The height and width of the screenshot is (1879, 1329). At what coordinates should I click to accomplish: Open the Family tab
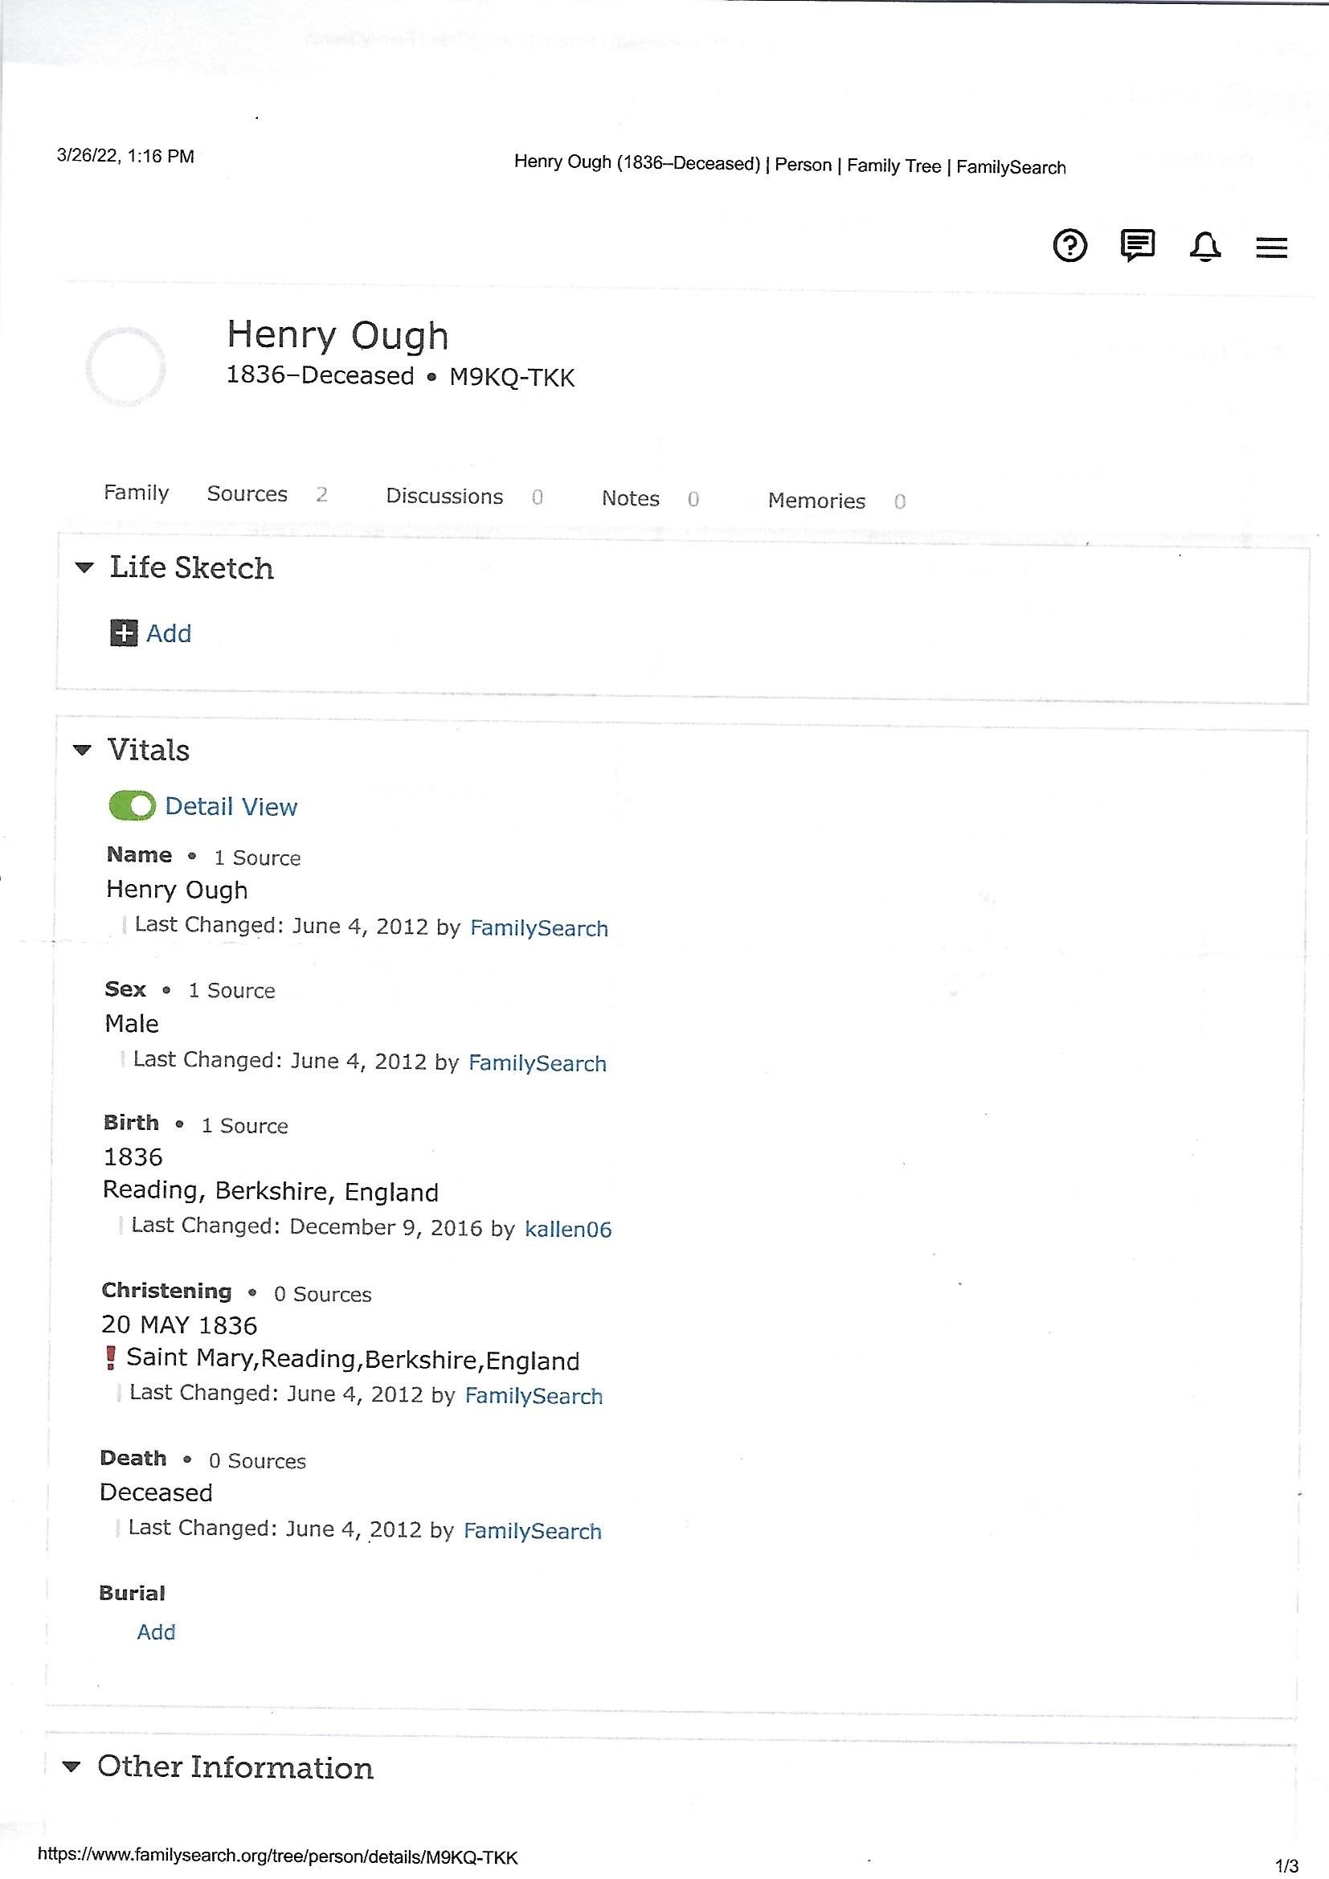136,493
